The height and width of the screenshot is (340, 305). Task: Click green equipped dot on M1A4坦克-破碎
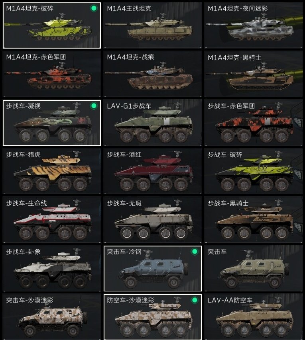[94, 8]
